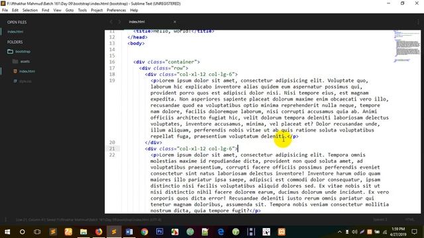The image size is (424, 238).
Task: Launch Firefox from taskbar
Action: click(99, 232)
